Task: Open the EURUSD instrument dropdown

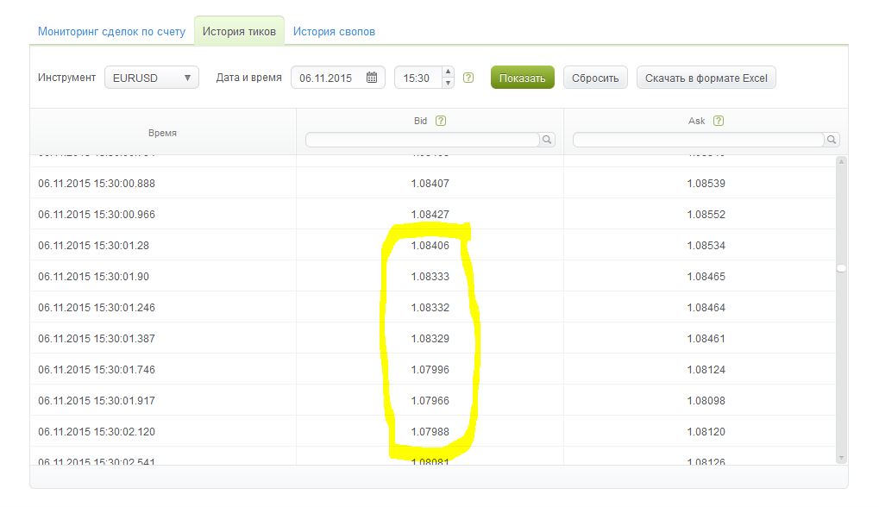Action: (x=152, y=78)
